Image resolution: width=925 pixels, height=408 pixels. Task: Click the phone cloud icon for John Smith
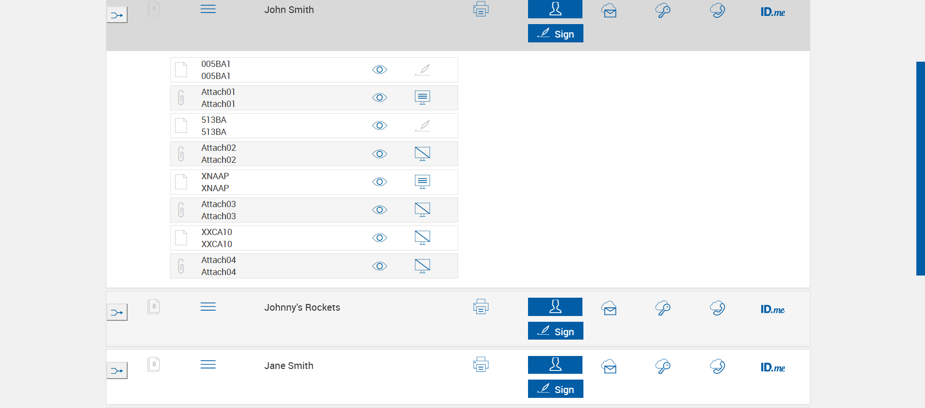click(x=717, y=11)
